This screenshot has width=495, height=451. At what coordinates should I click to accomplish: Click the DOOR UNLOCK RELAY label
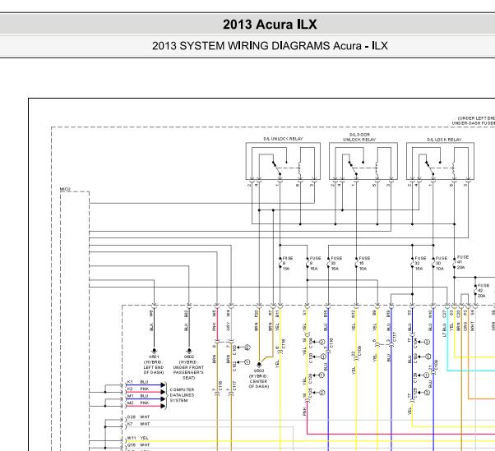point(359,137)
